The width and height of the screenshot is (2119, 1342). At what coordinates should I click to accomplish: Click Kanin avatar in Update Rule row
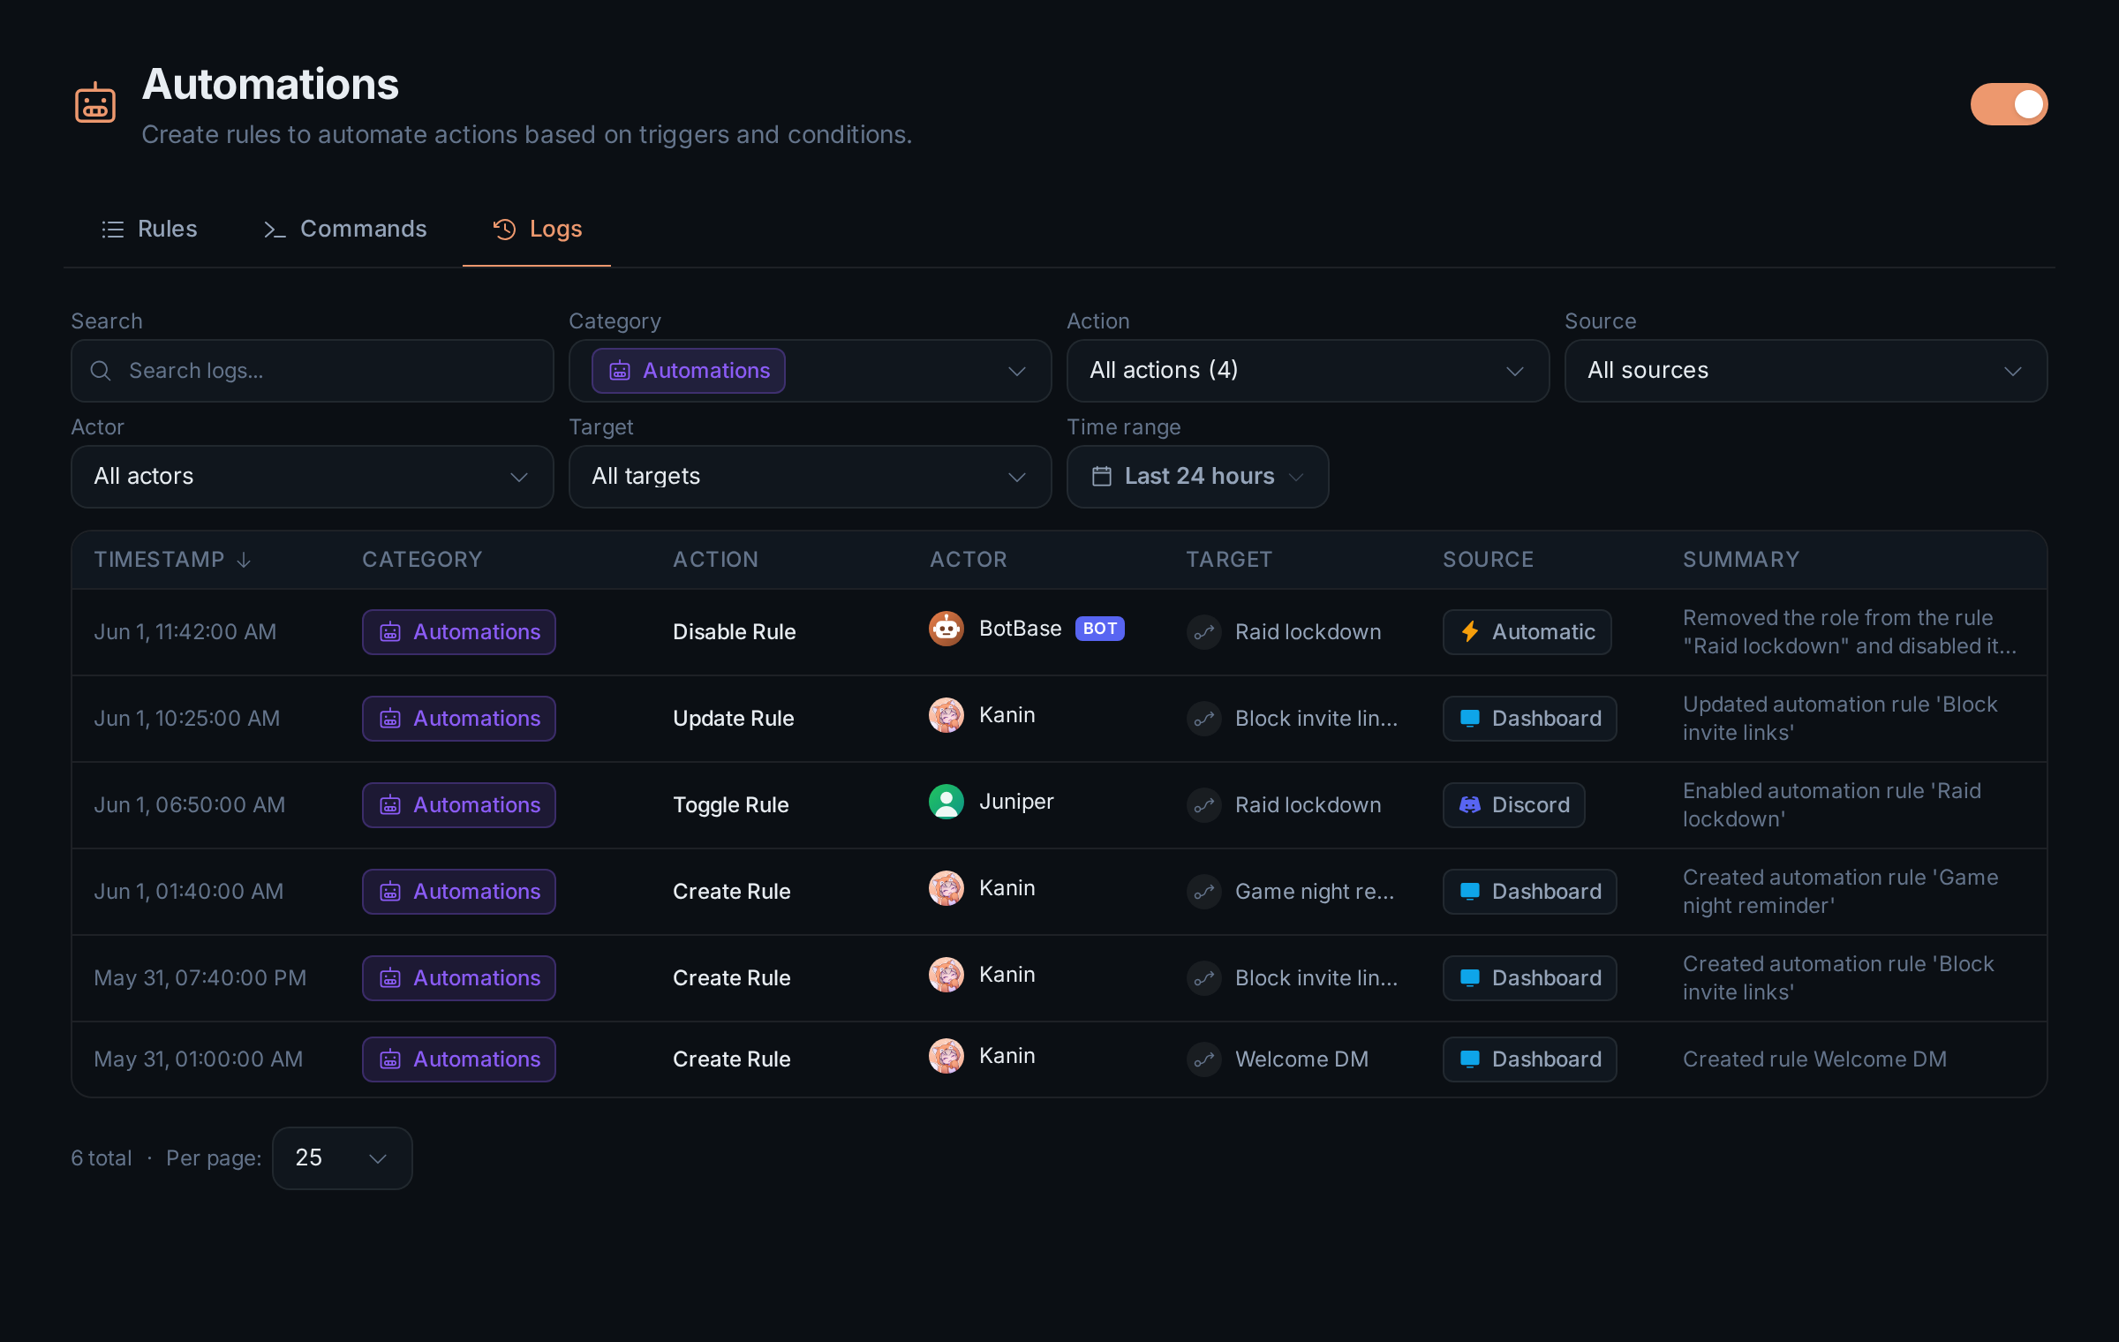(x=946, y=715)
